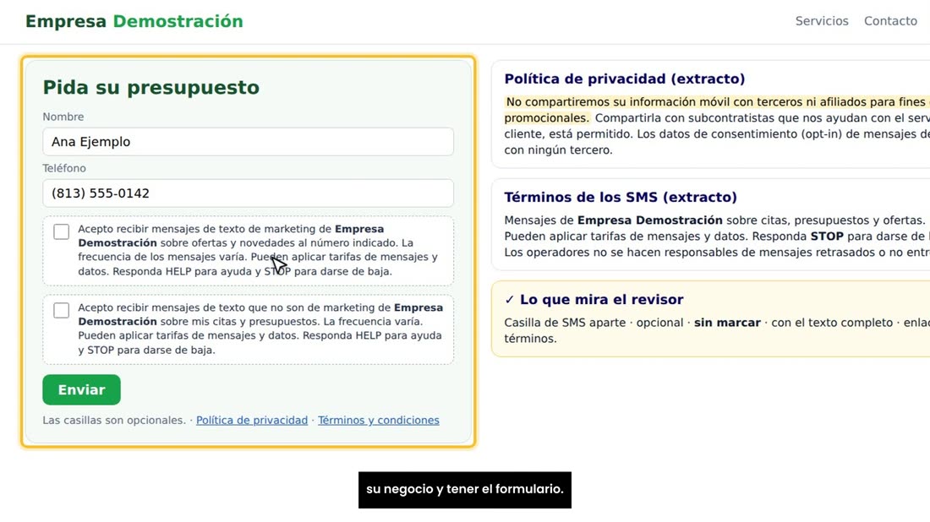Click the 'Teléfono' field label
The width and height of the screenshot is (930, 522).
pos(64,168)
